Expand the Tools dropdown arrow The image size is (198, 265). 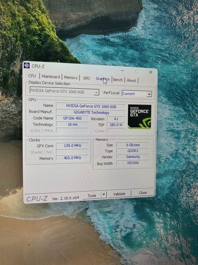click(104, 195)
